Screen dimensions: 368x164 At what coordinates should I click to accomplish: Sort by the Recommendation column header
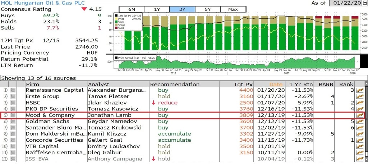coord(184,85)
